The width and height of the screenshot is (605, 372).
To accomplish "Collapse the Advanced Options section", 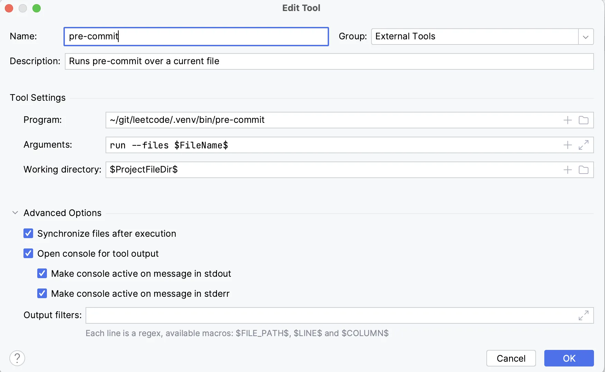I will pos(15,213).
